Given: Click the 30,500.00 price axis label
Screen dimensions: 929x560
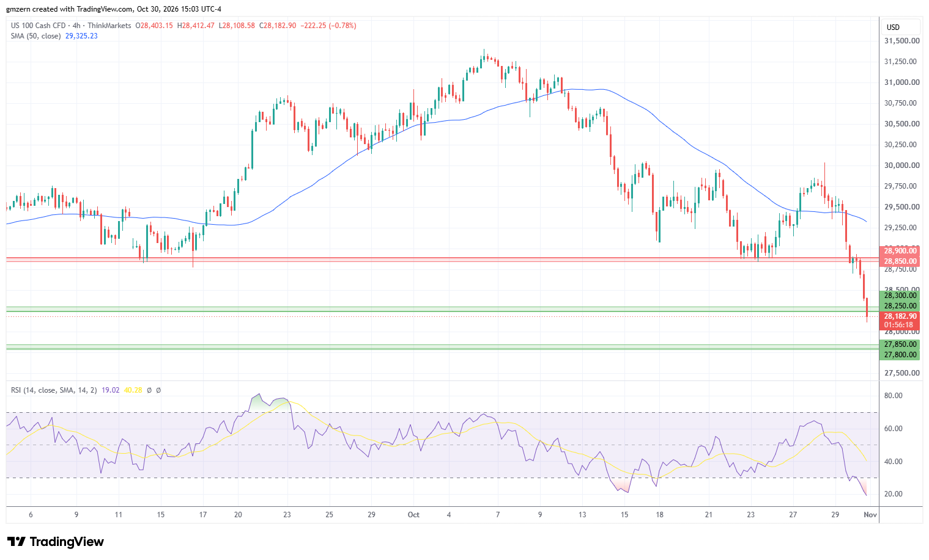Looking at the screenshot, I should pyautogui.click(x=901, y=124).
